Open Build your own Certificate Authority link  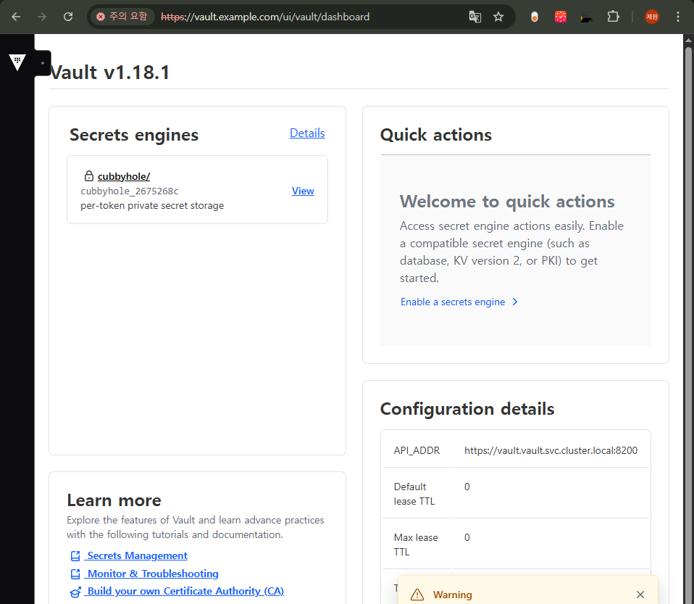click(x=185, y=591)
